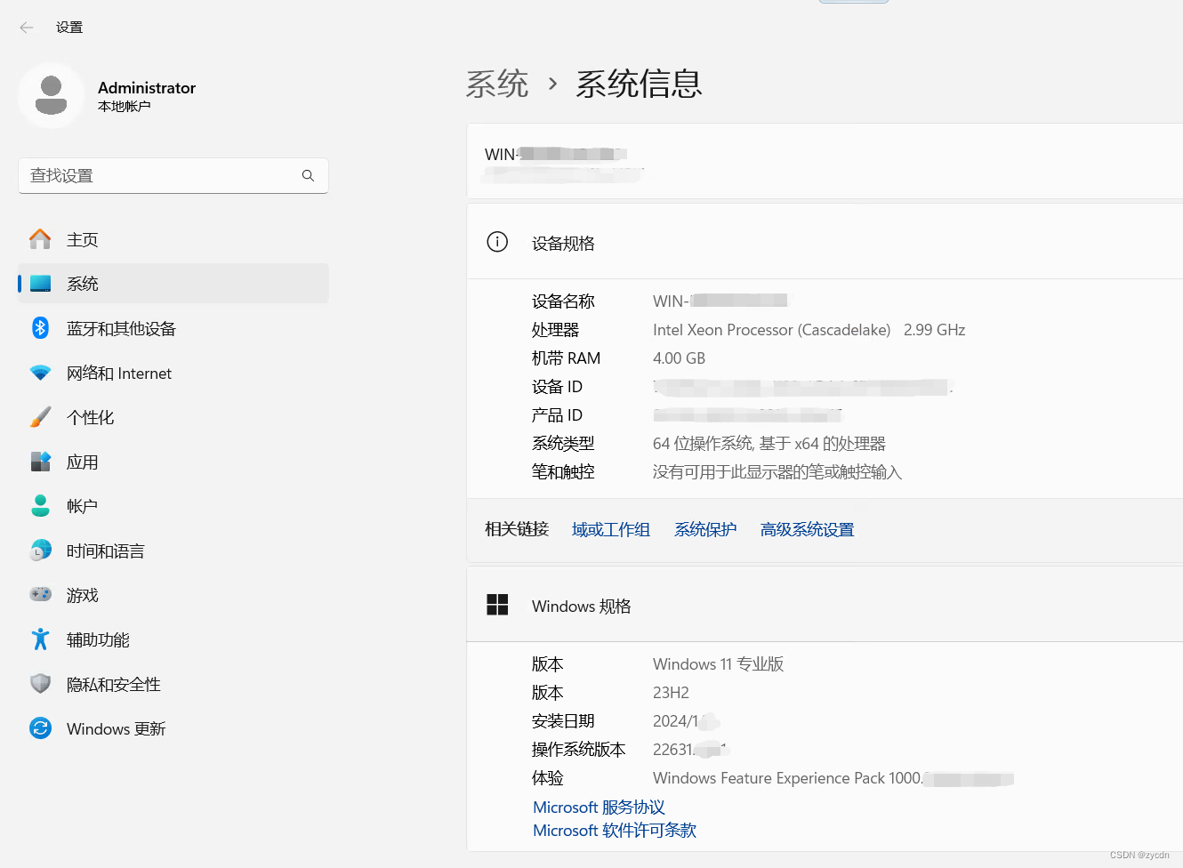The width and height of the screenshot is (1183, 868).
Task: Click the 应用 apps icon
Action: pos(40,462)
